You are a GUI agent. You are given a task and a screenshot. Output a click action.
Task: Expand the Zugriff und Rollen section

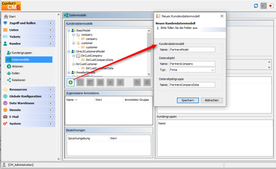click(51, 23)
